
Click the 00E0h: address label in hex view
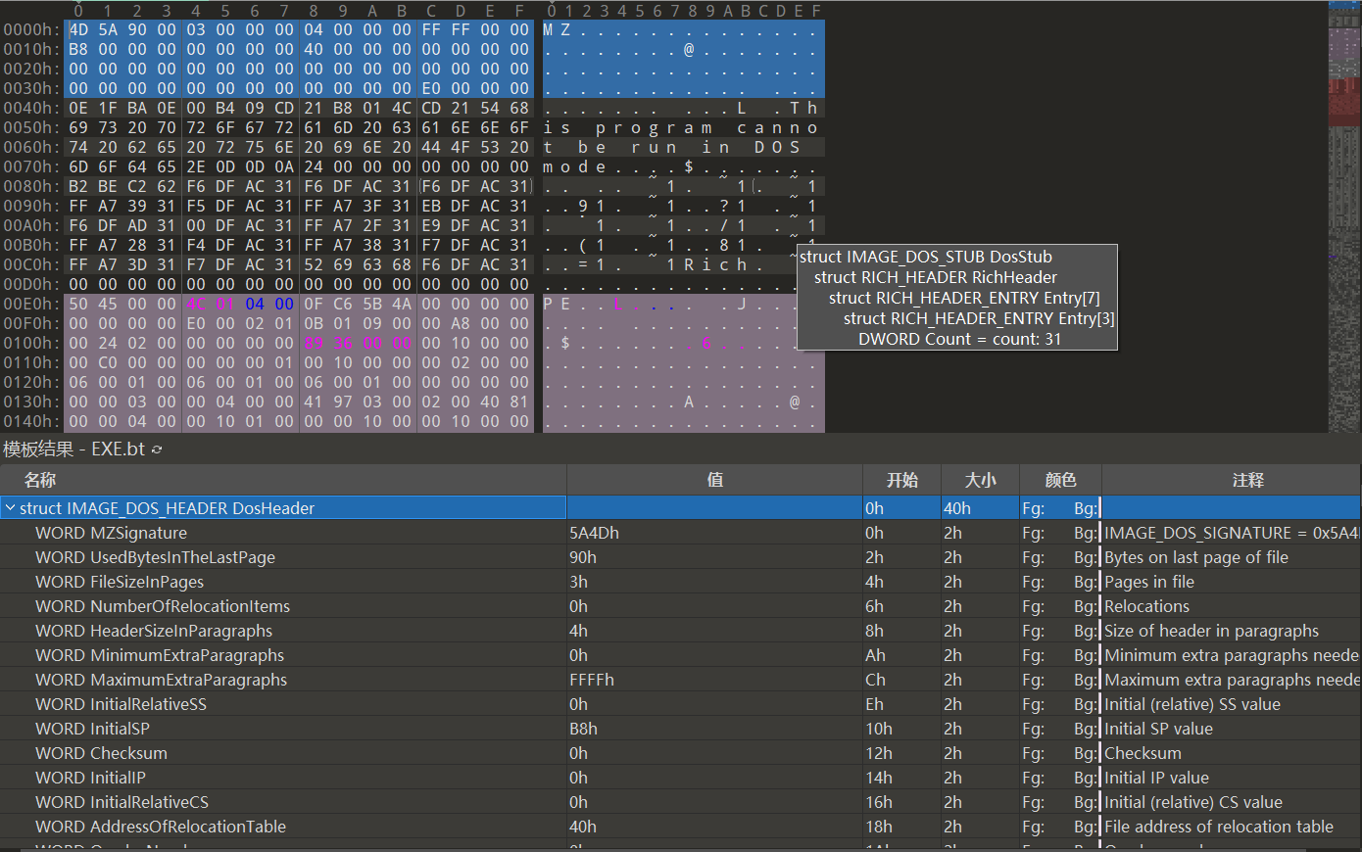pos(31,304)
